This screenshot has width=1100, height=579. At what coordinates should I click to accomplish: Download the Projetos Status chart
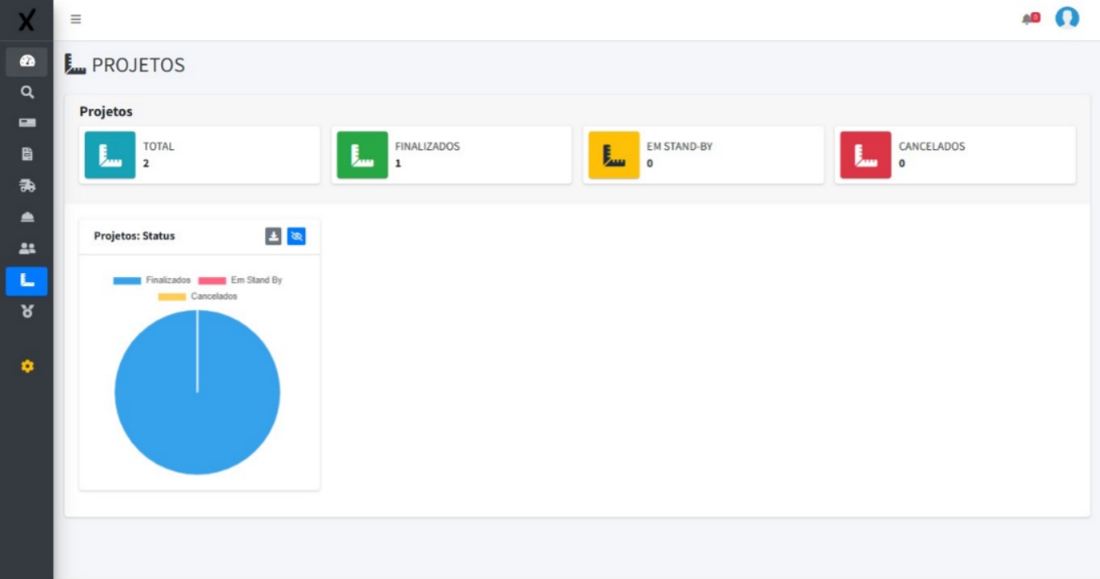(x=271, y=235)
